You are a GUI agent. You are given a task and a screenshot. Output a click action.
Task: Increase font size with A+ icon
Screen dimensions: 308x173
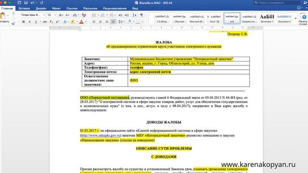coord(61,15)
